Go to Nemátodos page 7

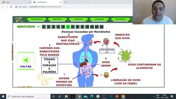point(73,27)
